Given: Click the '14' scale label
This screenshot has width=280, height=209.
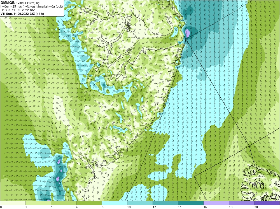Looking at the screenshot, I should (180, 207).
